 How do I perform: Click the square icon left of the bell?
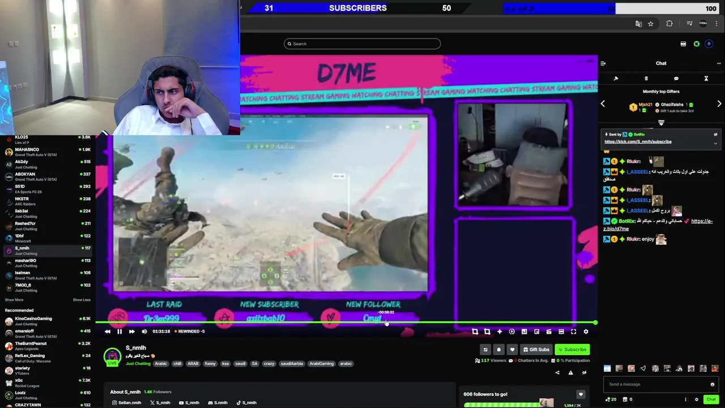485,350
